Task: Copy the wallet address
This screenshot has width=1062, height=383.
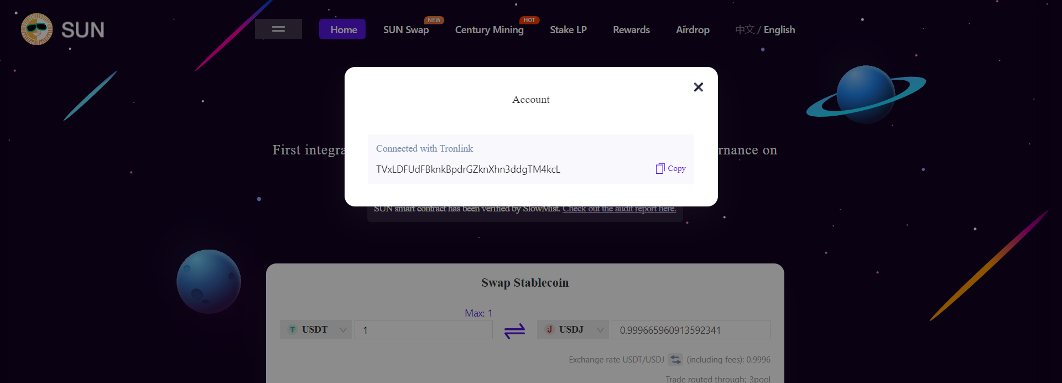Action: (670, 168)
